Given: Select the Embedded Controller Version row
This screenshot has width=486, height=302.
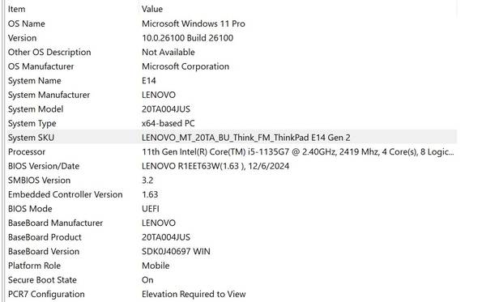Looking at the screenshot, I should tap(231, 195).
